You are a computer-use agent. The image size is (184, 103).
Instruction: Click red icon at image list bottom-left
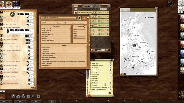(x=89, y=96)
